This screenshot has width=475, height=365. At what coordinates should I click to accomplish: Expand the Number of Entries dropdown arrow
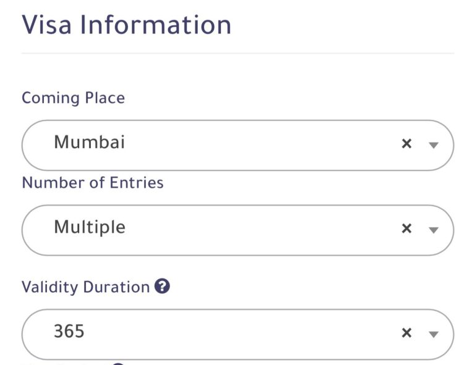(434, 230)
